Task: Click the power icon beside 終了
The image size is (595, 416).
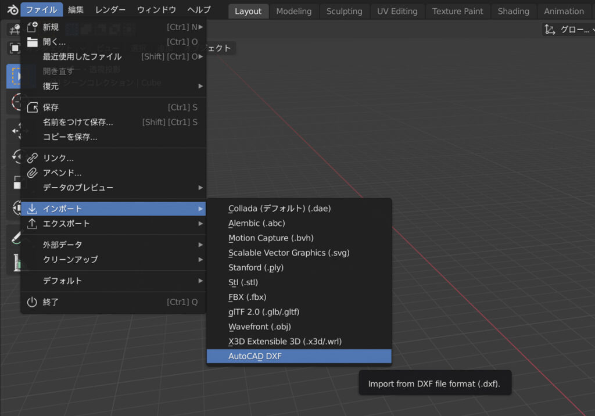Action: [33, 302]
